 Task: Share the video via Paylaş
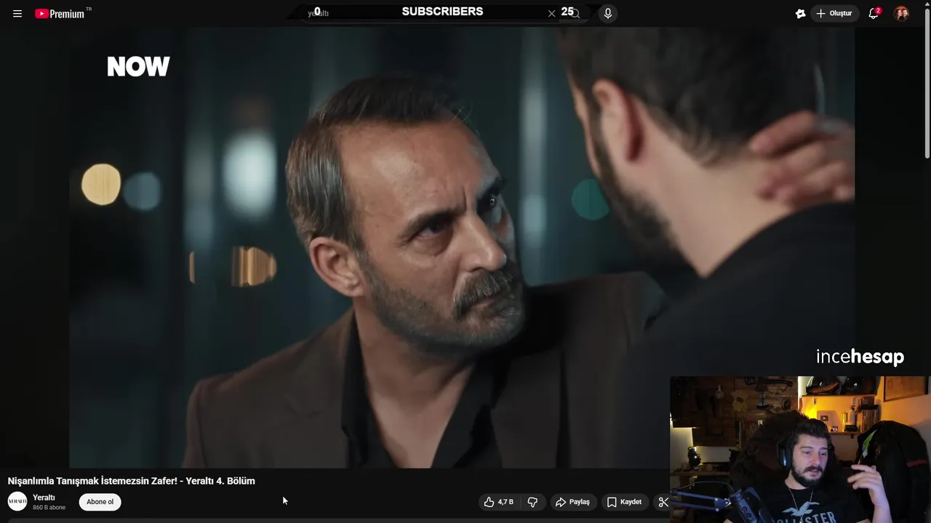[572, 502]
